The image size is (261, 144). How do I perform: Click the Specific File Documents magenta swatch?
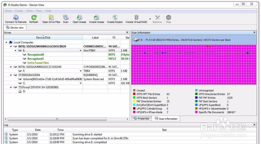[196, 112]
